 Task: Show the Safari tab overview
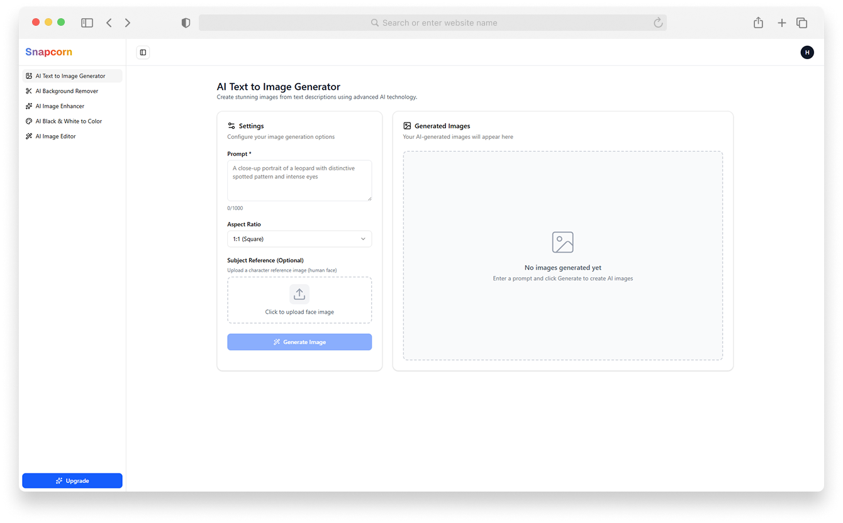coord(801,23)
